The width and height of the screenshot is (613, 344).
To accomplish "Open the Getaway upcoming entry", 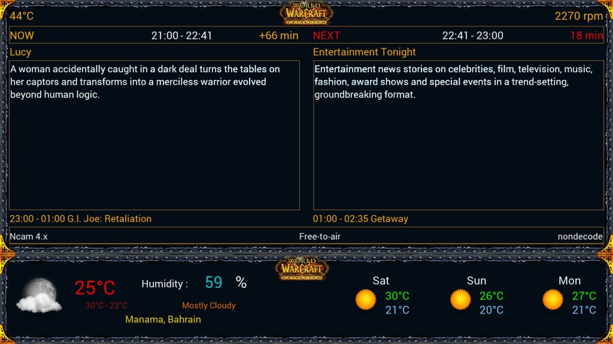I will tap(360, 219).
